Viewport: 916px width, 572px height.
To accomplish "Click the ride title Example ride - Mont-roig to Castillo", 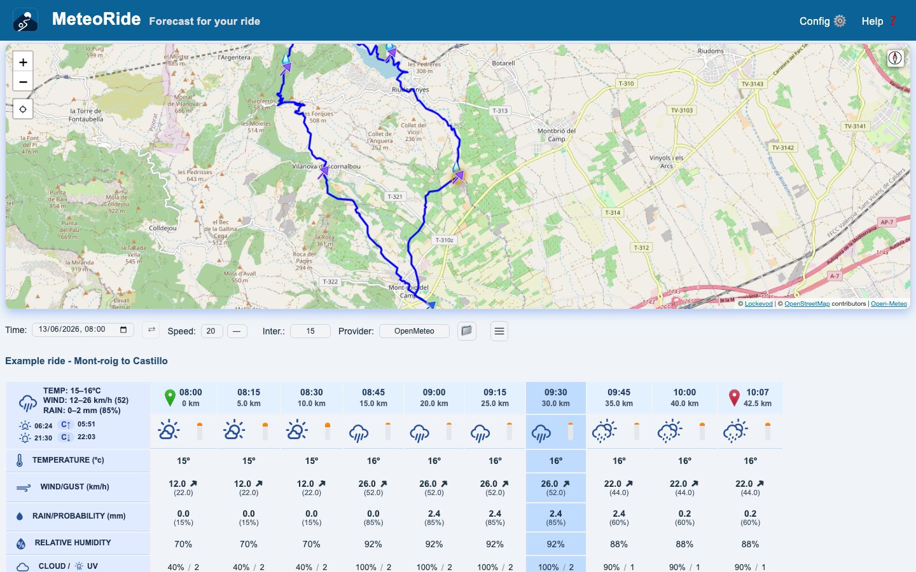I will (87, 361).
